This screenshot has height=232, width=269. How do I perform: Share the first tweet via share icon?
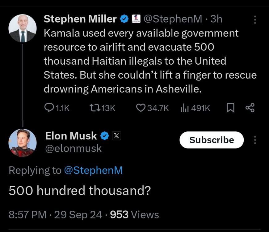pos(250,108)
